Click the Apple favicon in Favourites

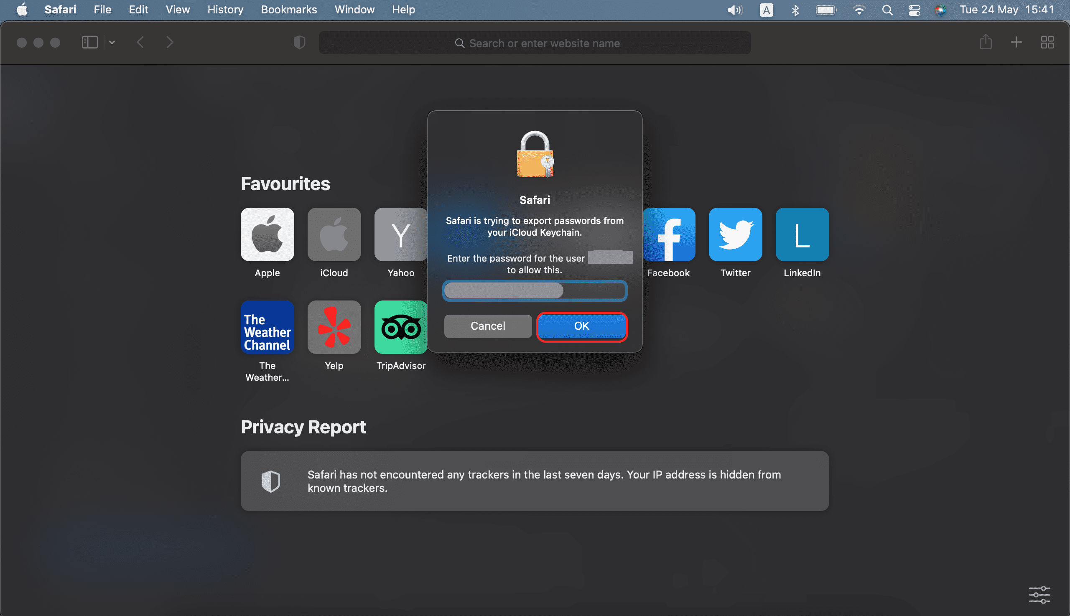pos(267,234)
